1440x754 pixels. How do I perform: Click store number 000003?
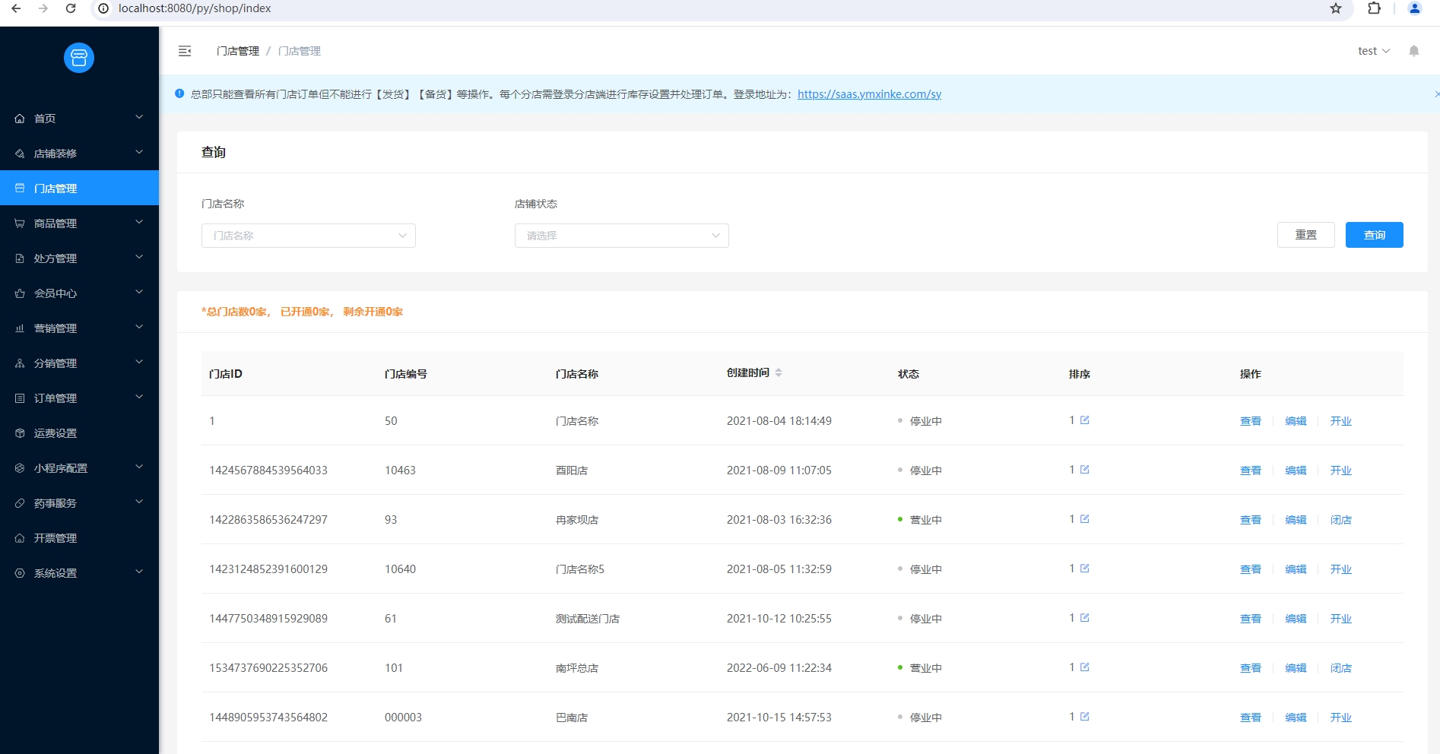403,718
